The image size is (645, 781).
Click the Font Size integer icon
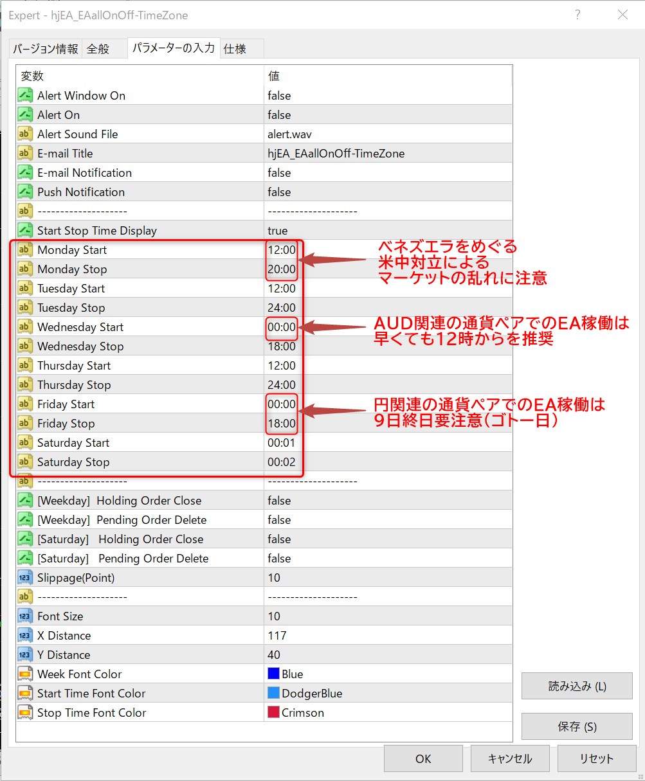click(x=25, y=616)
